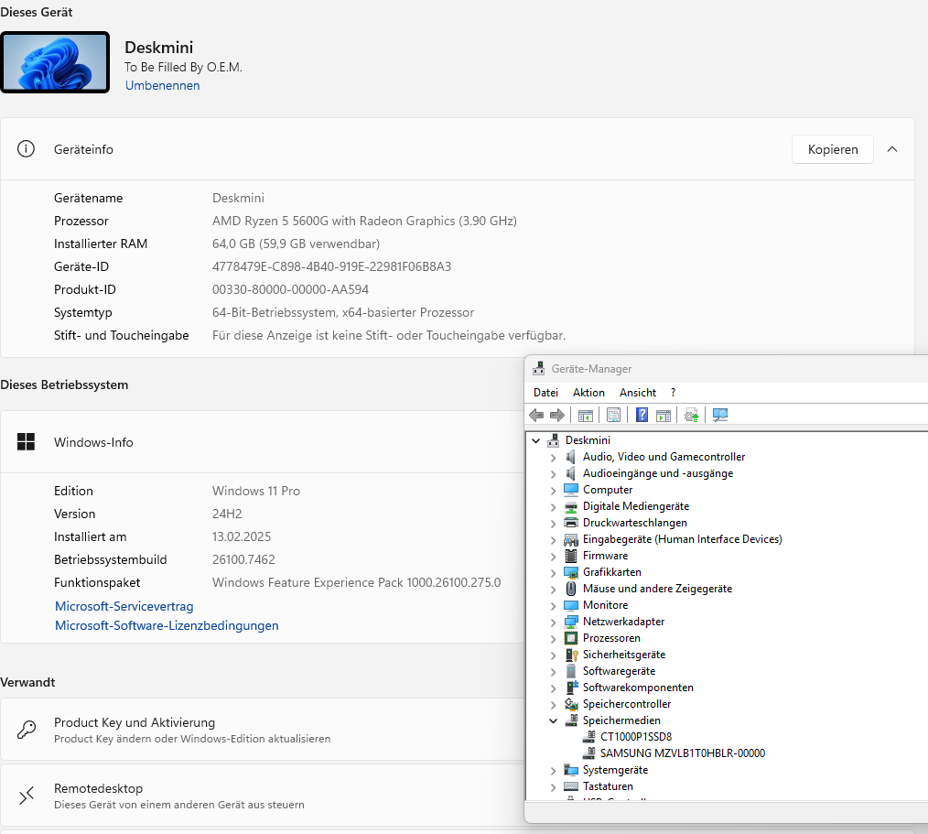The image size is (928, 834).
Task: Click the Geräte-Manager title bar icon
Action: point(538,369)
